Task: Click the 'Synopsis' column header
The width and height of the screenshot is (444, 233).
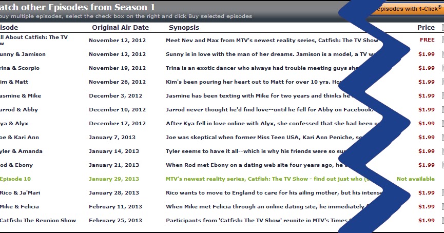Action: pos(184,28)
